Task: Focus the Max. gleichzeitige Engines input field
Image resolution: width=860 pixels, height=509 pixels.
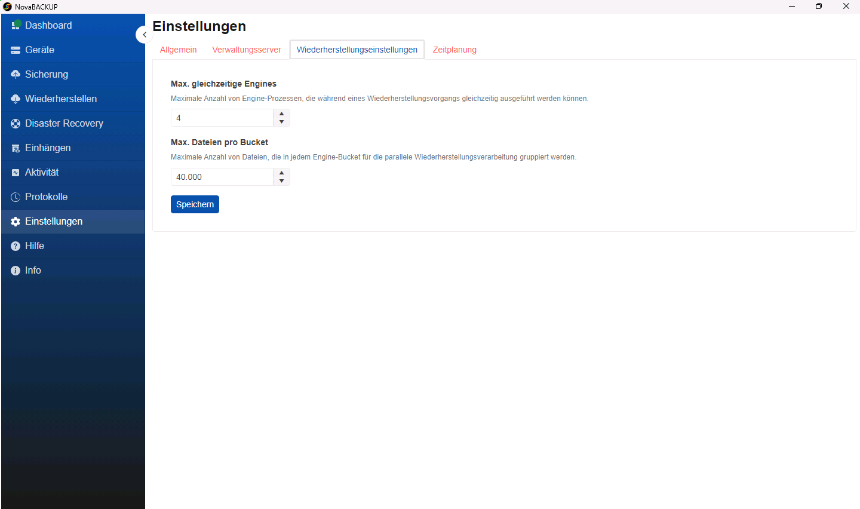Action: pyautogui.click(x=222, y=118)
